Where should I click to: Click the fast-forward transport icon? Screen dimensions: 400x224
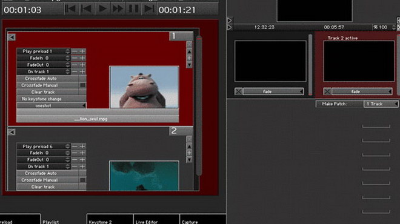(x=118, y=9)
